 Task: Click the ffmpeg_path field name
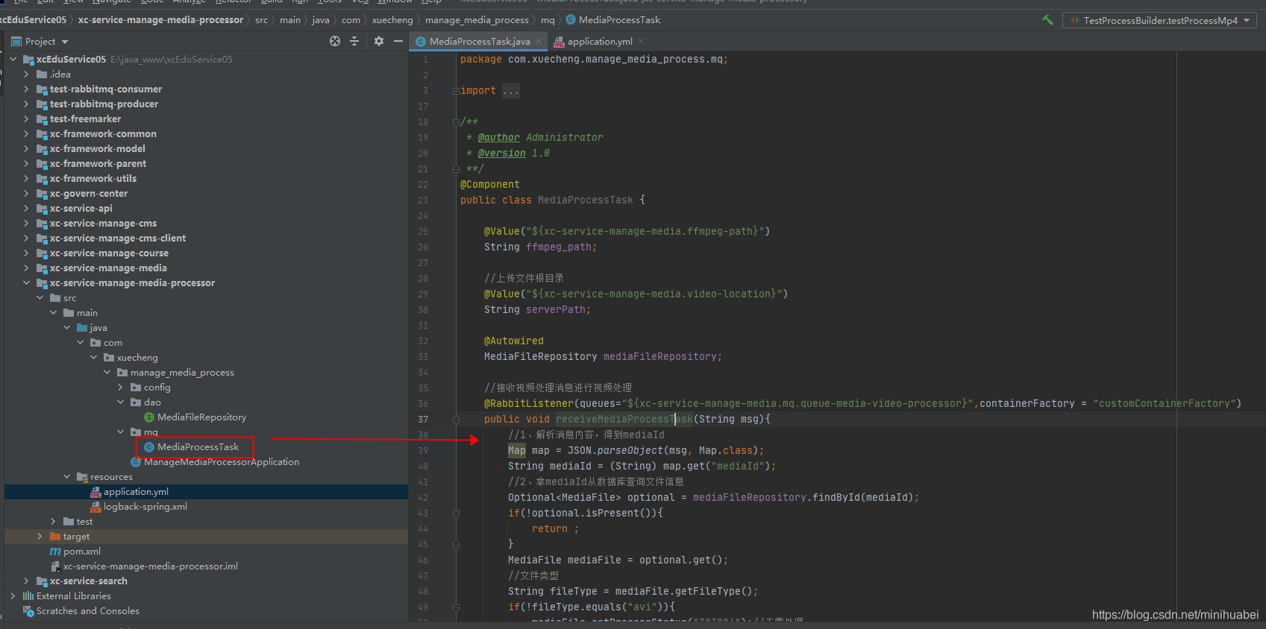tap(559, 247)
